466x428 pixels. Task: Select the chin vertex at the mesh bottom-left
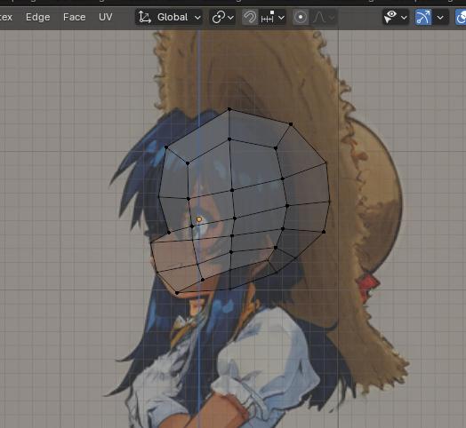pyautogui.click(x=177, y=293)
